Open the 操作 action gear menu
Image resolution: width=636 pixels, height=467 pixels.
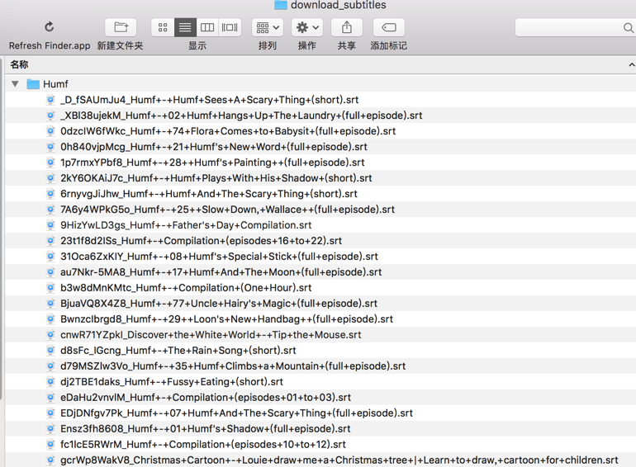307,27
